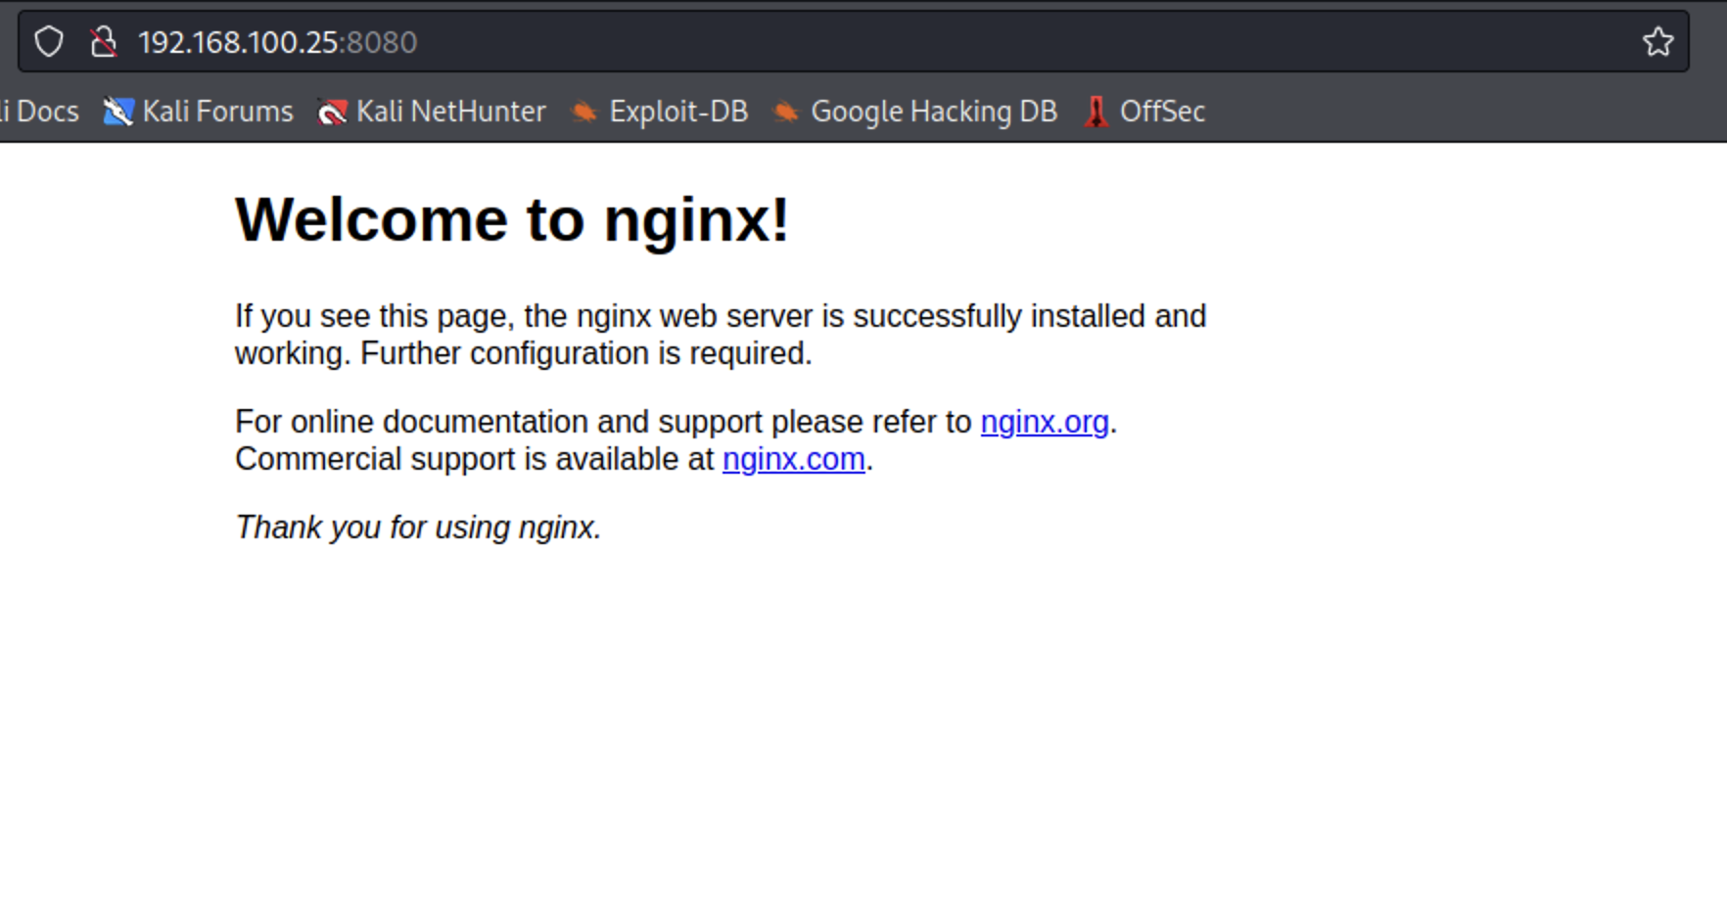Click the 'For online documentation and support' text
The width and height of the screenshot is (1727, 914).
(x=498, y=422)
